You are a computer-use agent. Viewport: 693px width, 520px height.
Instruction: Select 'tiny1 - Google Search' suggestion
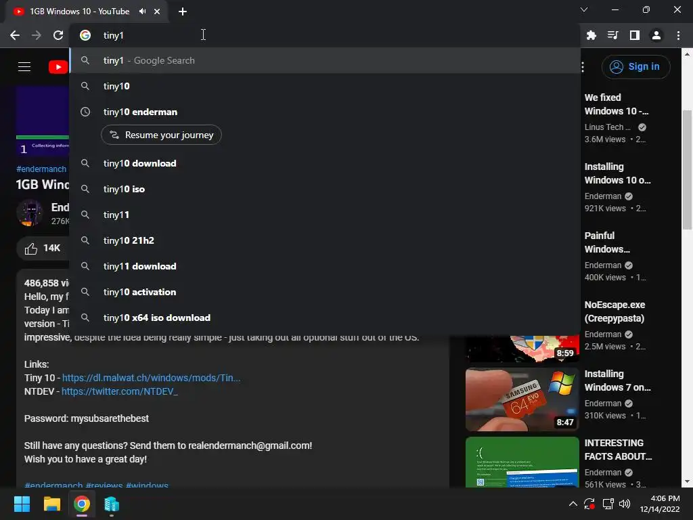coord(325,60)
